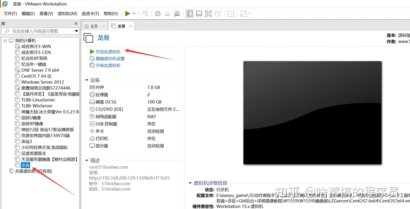Click the Send Ctrl+Alt+Del toolbar icon
This screenshot has width=410, height=209.
[x=145, y=13]
